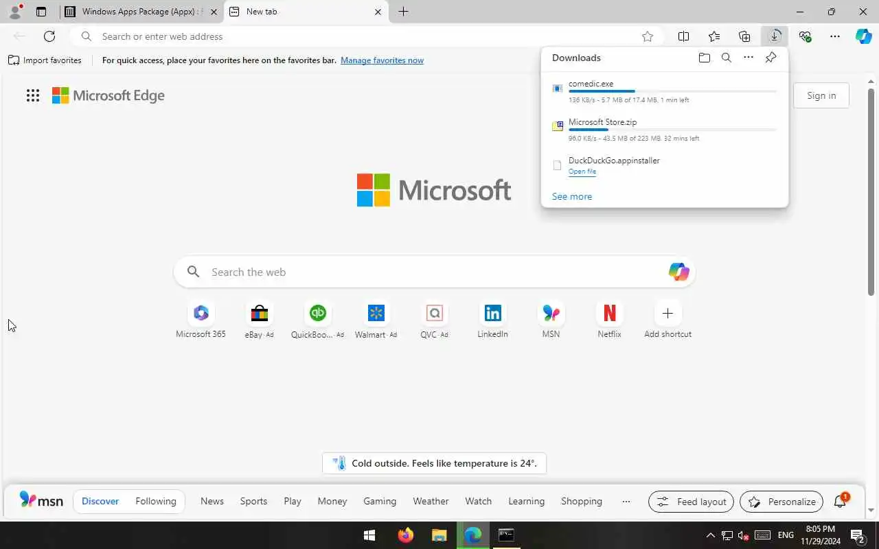Open Money in msn navigation
This screenshot has height=549, width=879.
pos(332,501)
